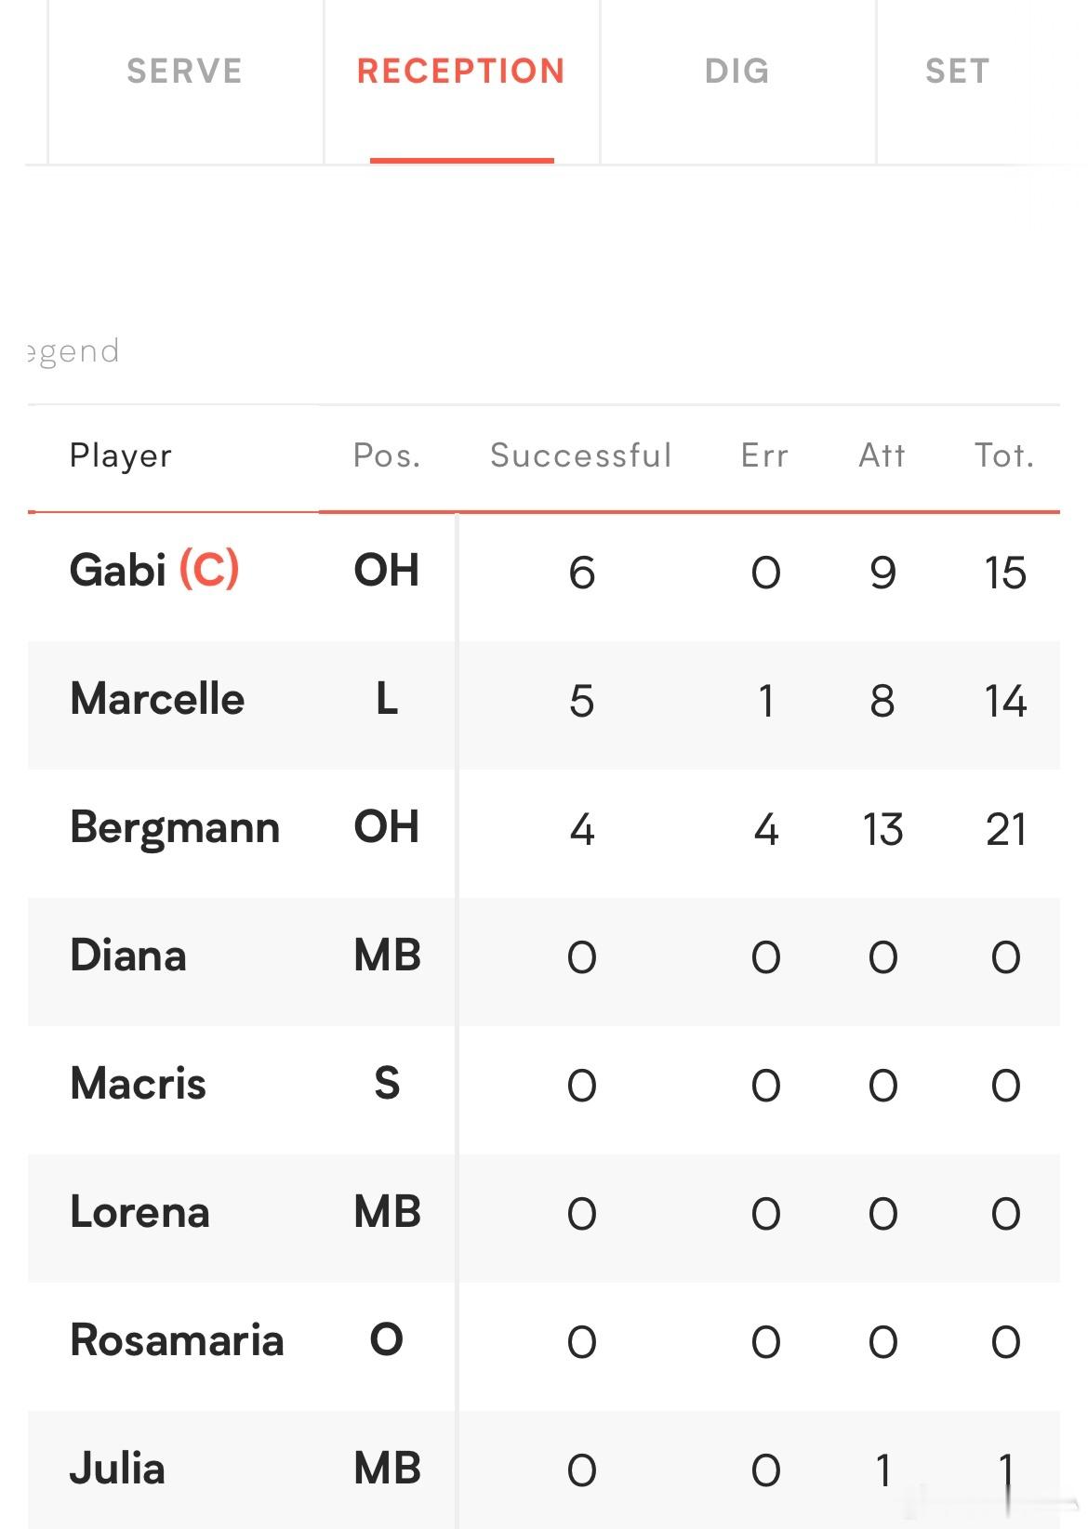Open Rosamaria player entry

coord(177,1340)
